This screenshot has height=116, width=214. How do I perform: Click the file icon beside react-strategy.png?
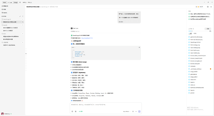coord(189,48)
